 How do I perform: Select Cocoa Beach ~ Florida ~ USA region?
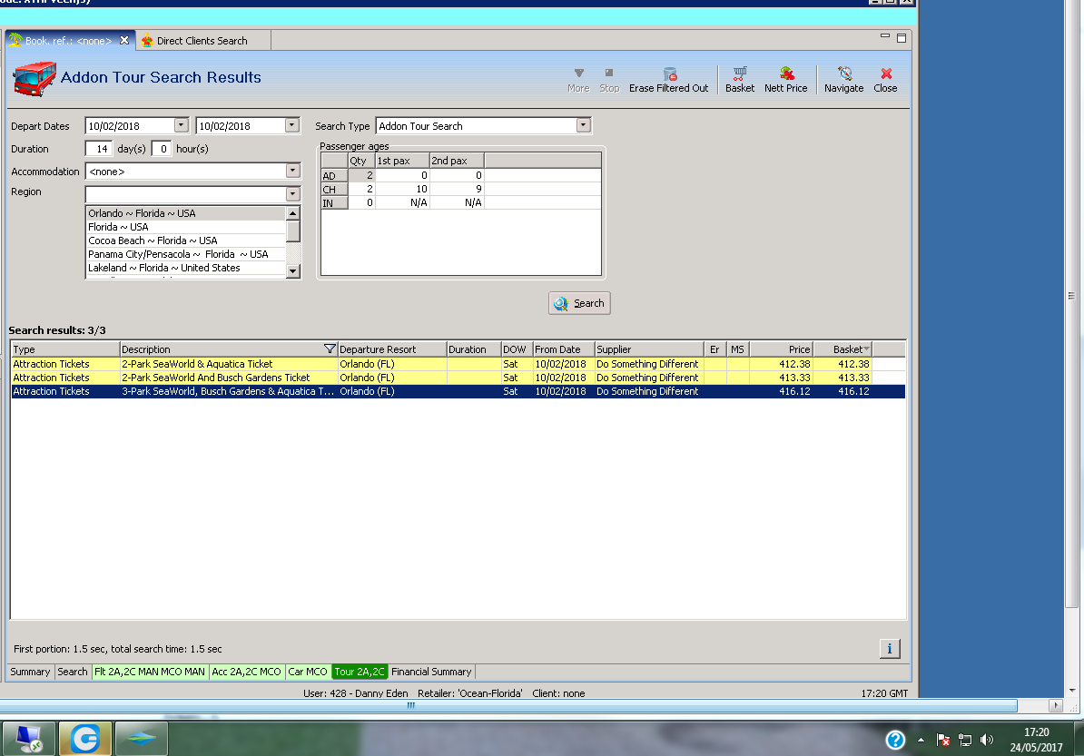(185, 241)
